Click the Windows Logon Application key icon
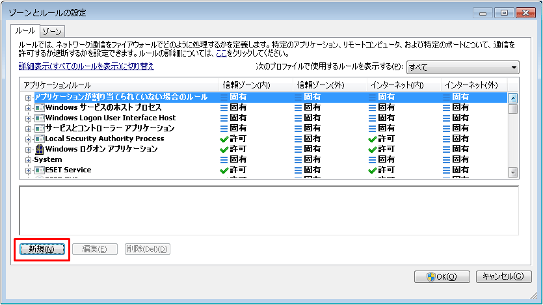543x305 pixels. (x=38, y=149)
